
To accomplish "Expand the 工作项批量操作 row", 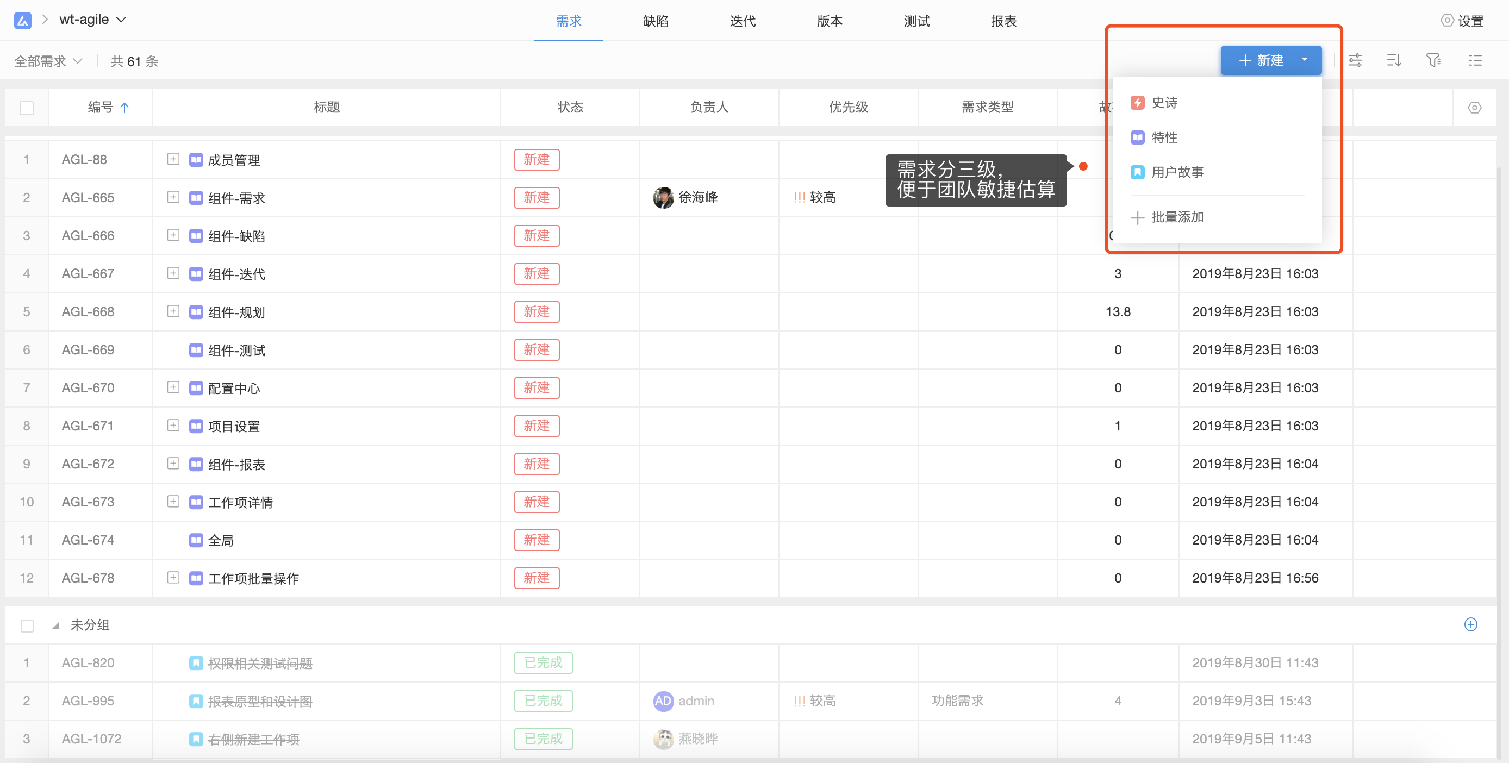I will click(173, 577).
